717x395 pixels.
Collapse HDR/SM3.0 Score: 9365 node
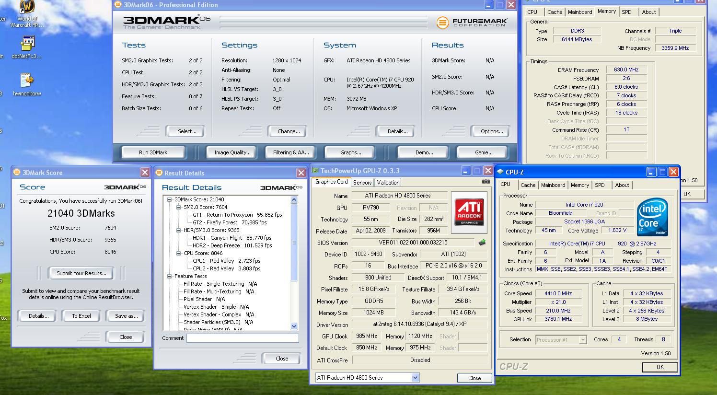(179, 230)
